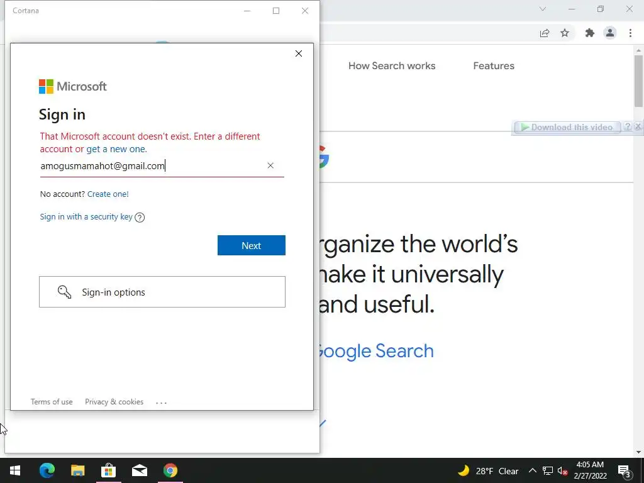Open Chrome Extensions puzzle icon
The width and height of the screenshot is (644, 483).
pyautogui.click(x=590, y=33)
